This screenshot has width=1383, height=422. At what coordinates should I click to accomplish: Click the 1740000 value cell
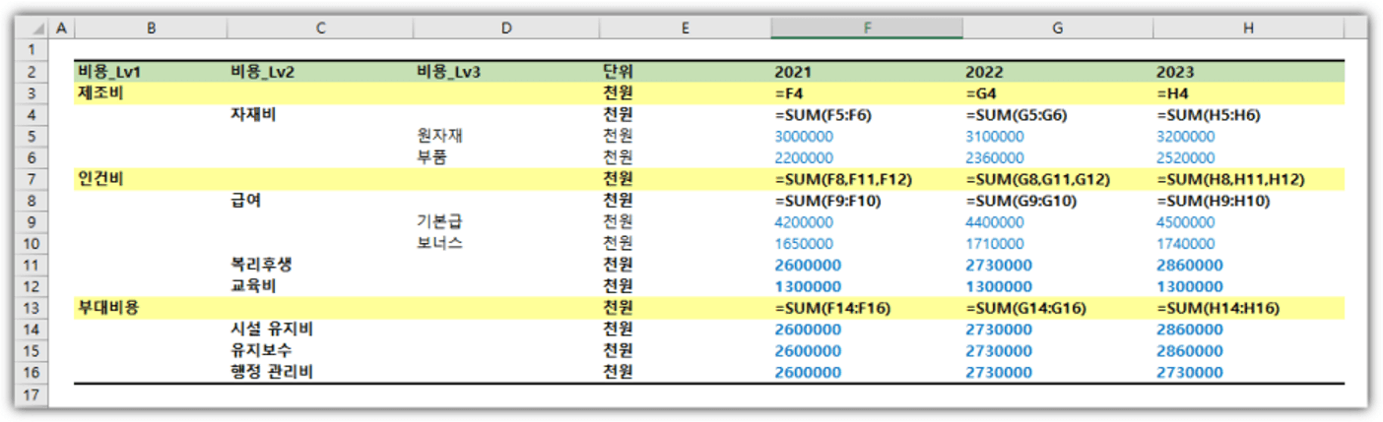[x=1249, y=243]
